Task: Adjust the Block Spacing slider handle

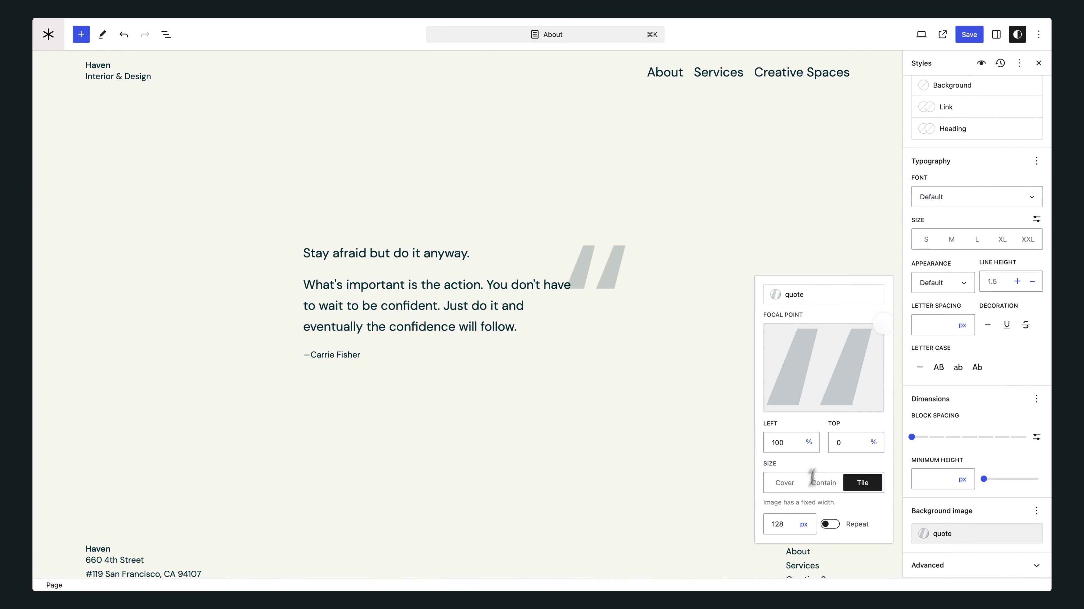Action: [912, 437]
